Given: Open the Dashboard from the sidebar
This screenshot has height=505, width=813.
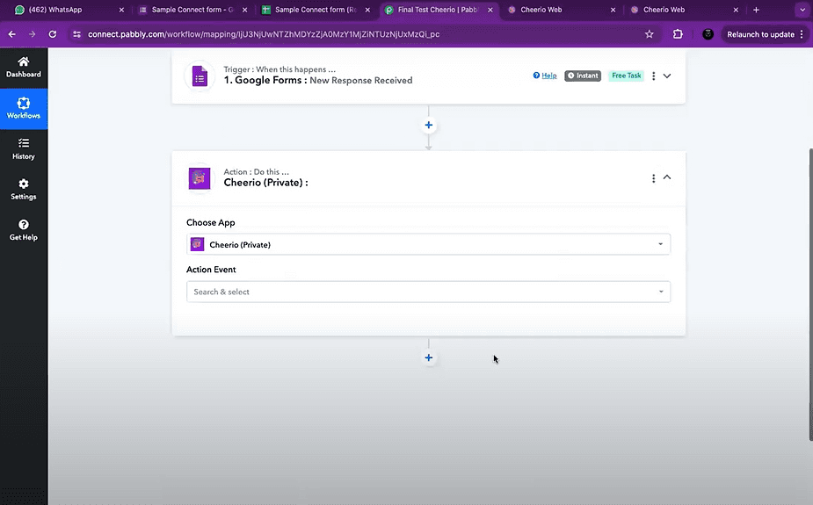Looking at the screenshot, I should coord(24,68).
